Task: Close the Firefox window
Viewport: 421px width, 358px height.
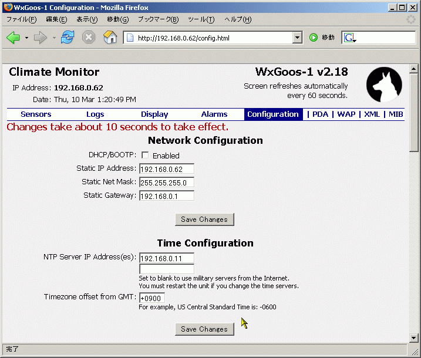Action: click(413, 8)
